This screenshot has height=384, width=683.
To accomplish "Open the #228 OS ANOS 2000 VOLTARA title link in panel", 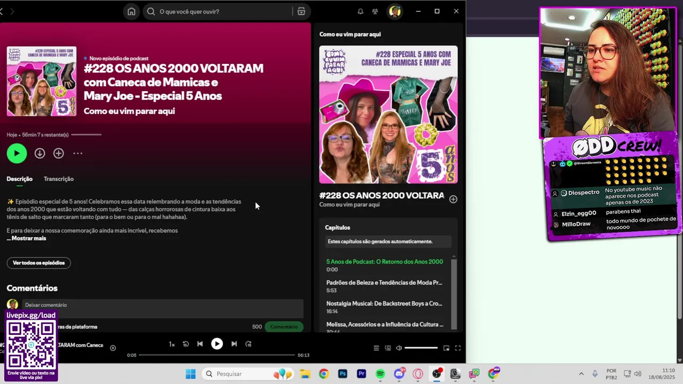I will pyautogui.click(x=382, y=195).
